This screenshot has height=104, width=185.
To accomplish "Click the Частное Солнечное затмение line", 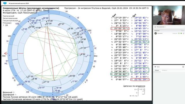I will click(x=43, y=99).
